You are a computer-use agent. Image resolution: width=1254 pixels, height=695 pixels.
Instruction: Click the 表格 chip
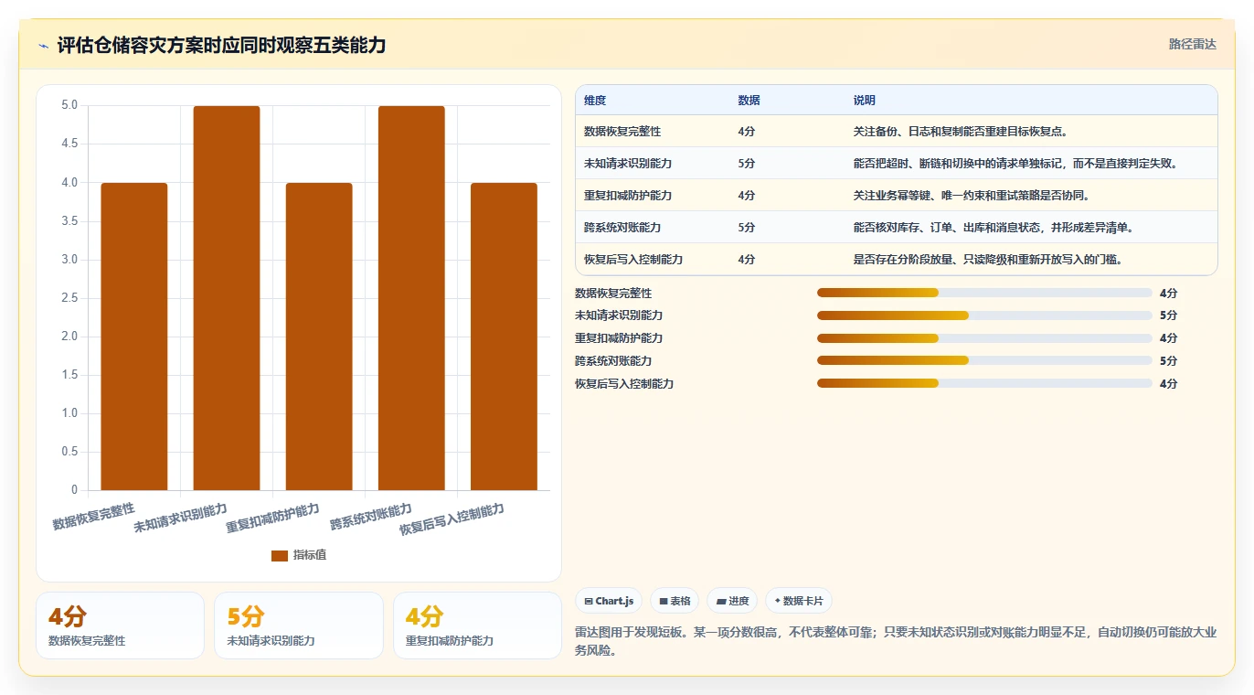coord(675,601)
